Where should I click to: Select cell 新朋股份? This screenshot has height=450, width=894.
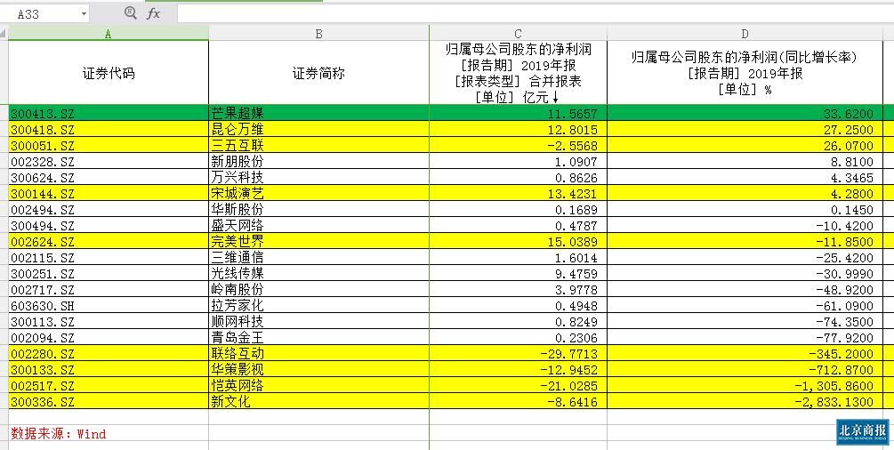318,161
